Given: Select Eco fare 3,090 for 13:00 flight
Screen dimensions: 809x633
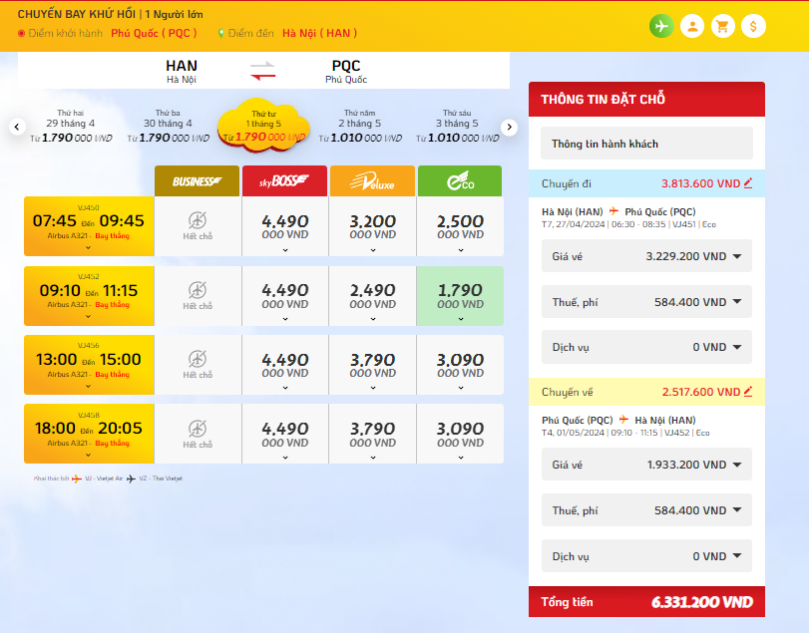Looking at the screenshot, I should click(x=460, y=365).
